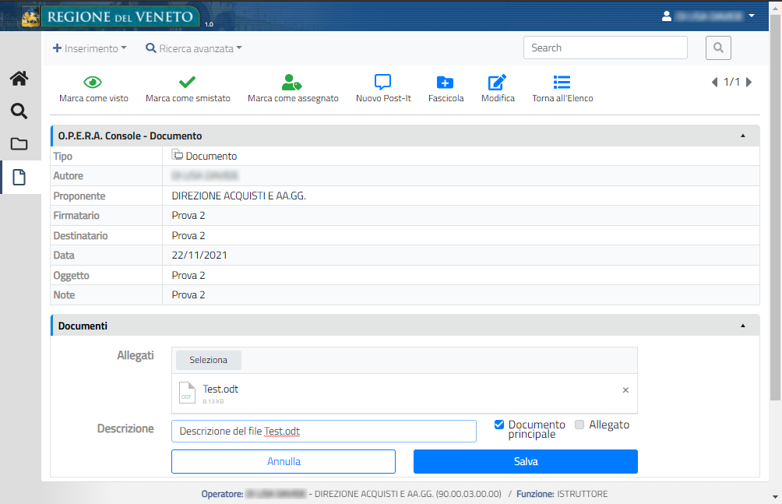Return via Torna all'Elenco list icon
The height and width of the screenshot is (504, 782).
click(562, 82)
